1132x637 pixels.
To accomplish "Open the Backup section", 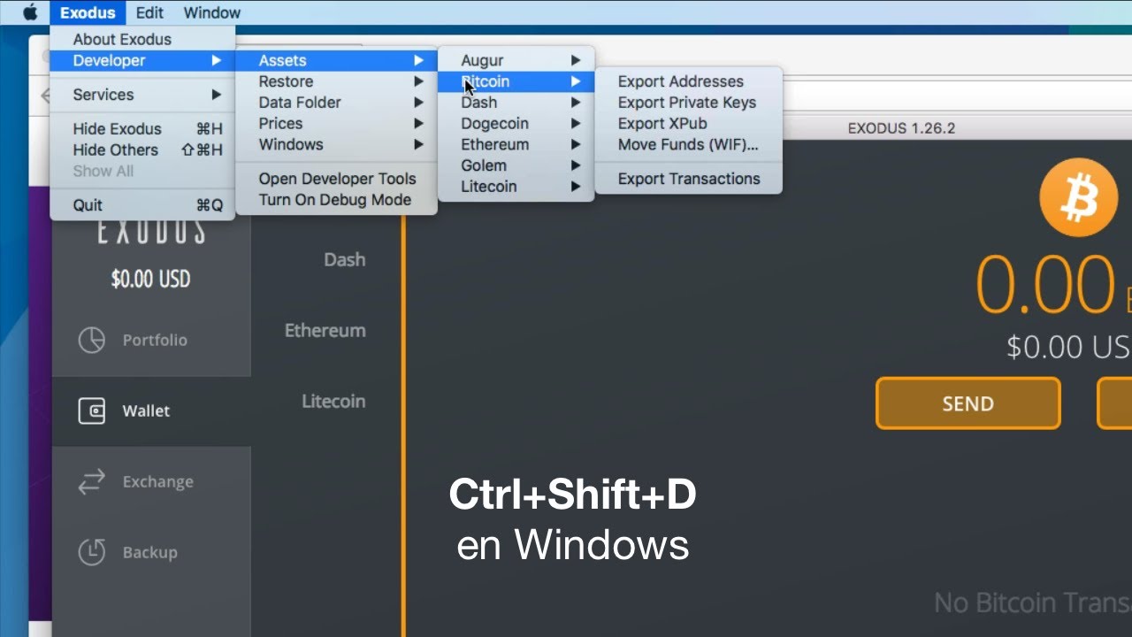I will (151, 552).
